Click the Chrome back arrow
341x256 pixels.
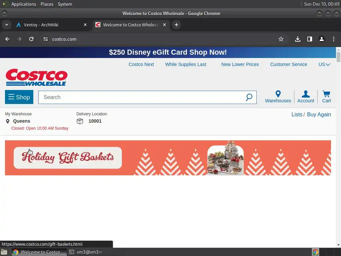click(x=7, y=39)
